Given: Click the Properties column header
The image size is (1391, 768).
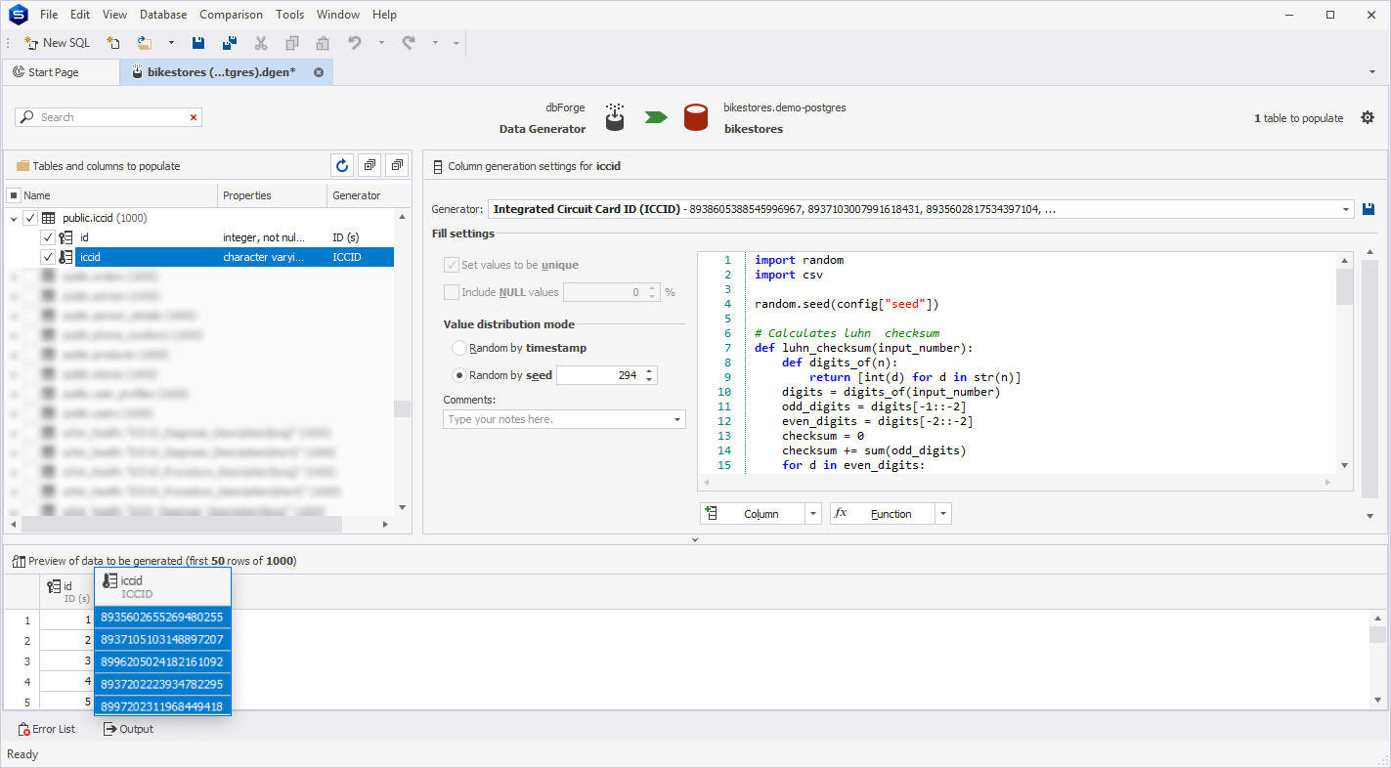Looking at the screenshot, I should pos(272,195).
